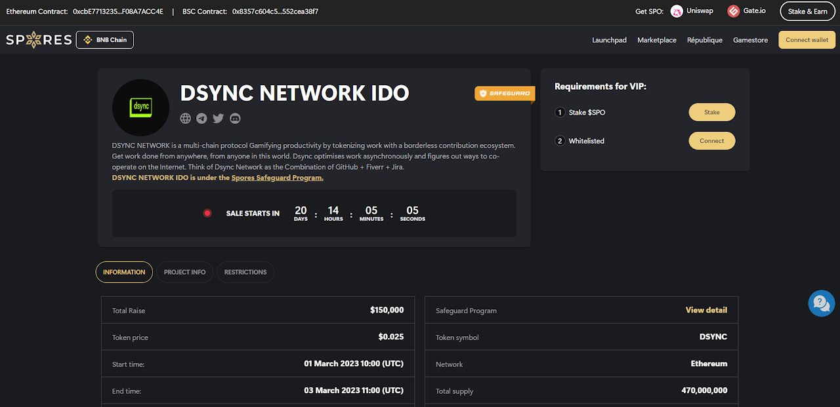This screenshot has height=407, width=840.
Task: Select the DSYNC project logo thumbnail
Action: click(140, 107)
